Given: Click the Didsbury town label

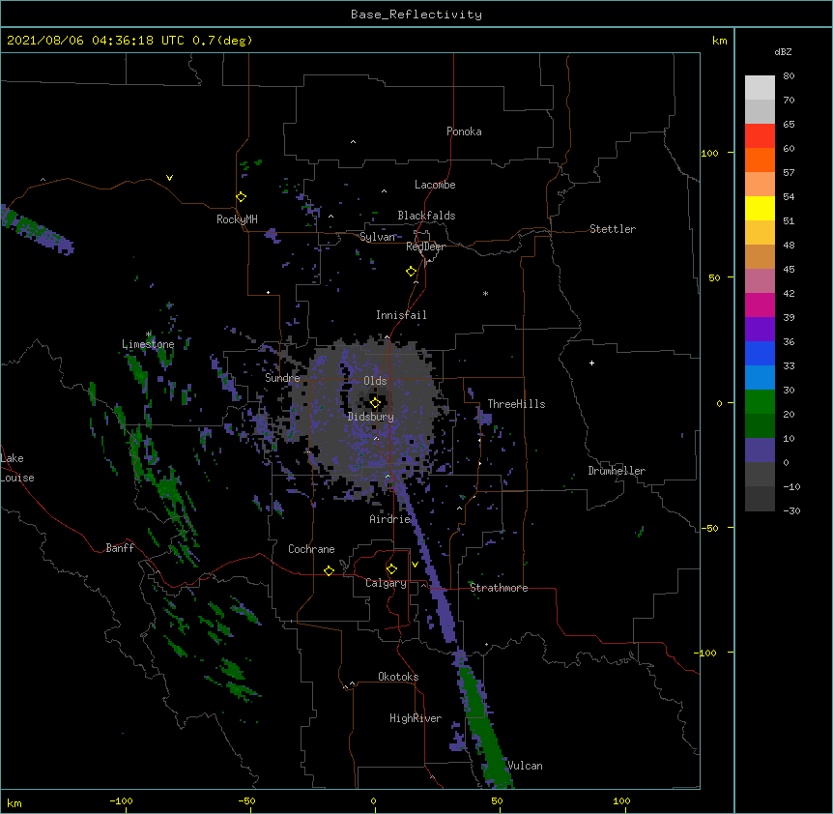Looking at the screenshot, I should [371, 417].
